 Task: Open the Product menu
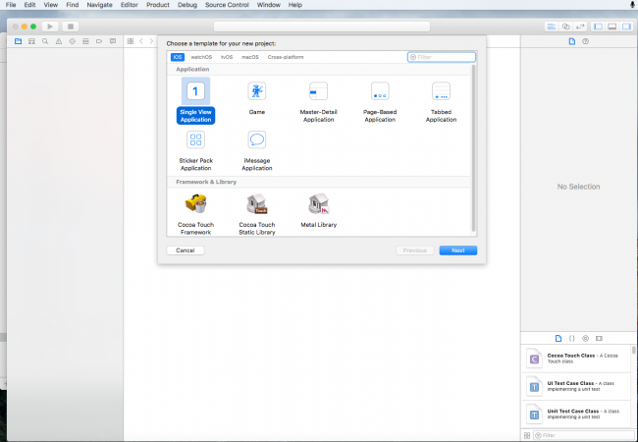pyautogui.click(x=158, y=5)
